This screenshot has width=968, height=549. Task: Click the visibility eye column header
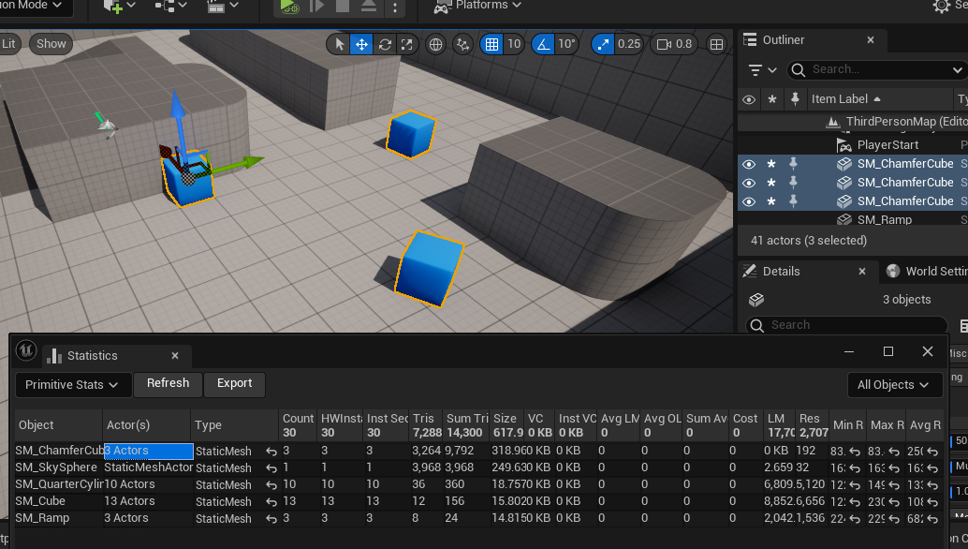(x=749, y=99)
